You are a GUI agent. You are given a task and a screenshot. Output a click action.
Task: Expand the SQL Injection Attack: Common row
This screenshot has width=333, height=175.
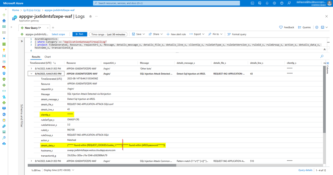31,161
